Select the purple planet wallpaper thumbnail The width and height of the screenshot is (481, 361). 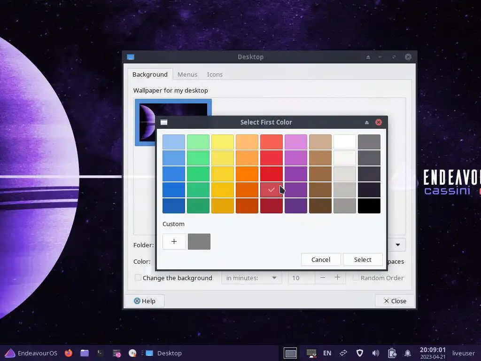(173, 122)
